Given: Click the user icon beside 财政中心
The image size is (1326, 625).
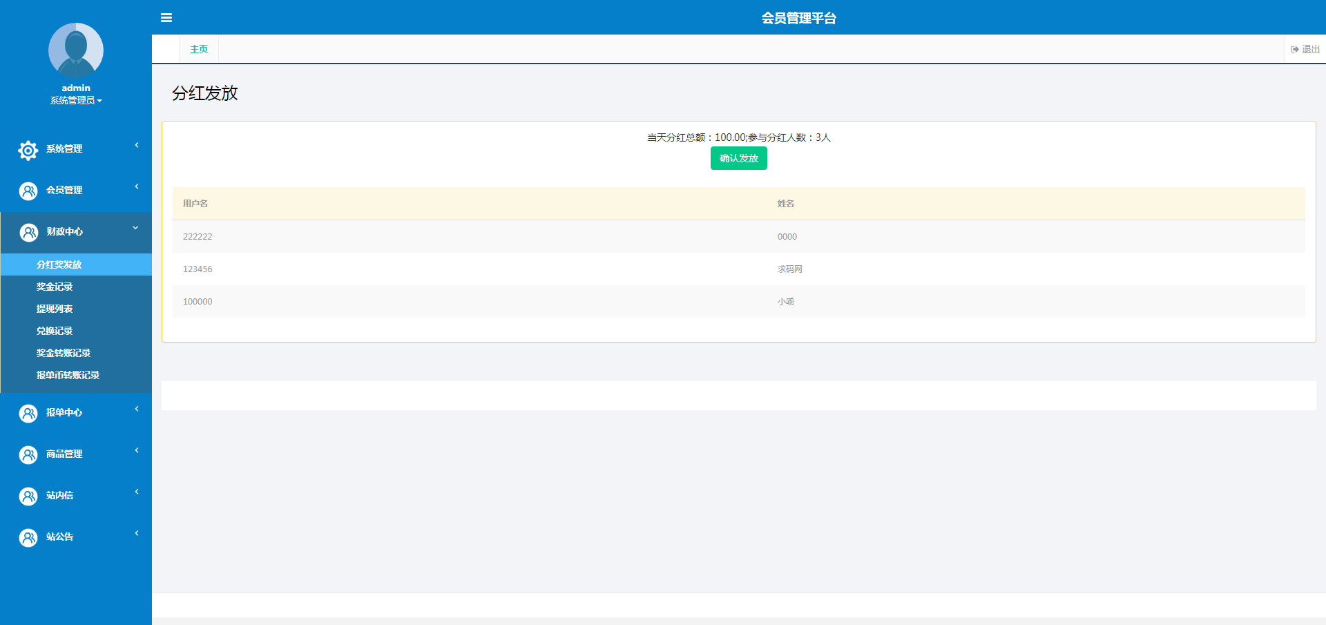Looking at the screenshot, I should pyautogui.click(x=28, y=233).
